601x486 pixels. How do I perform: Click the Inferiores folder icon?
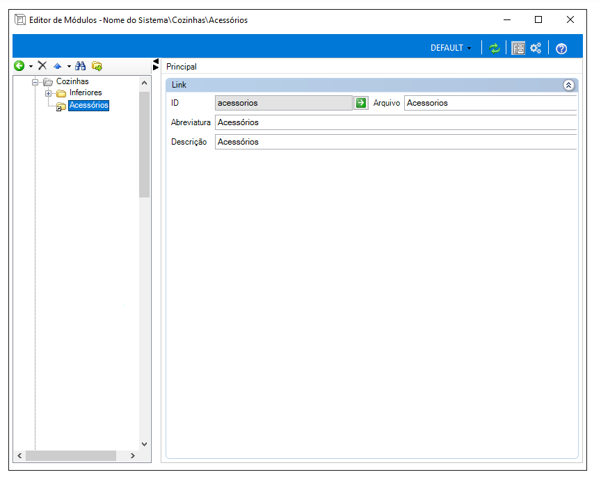point(61,93)
